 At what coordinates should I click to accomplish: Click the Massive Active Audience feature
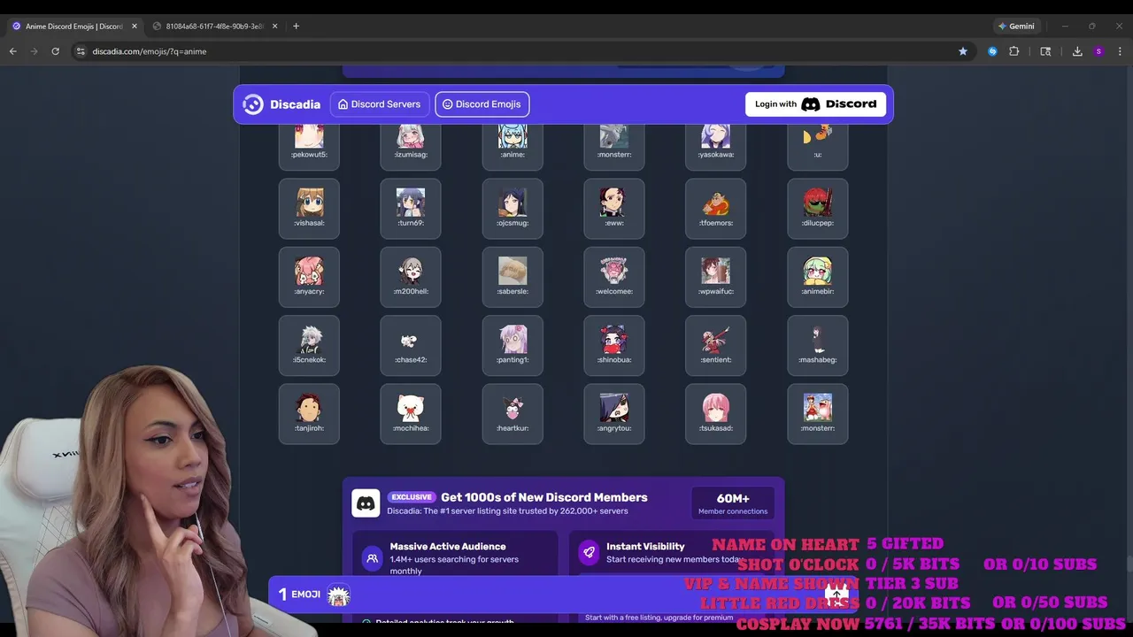tap(455, 557)
